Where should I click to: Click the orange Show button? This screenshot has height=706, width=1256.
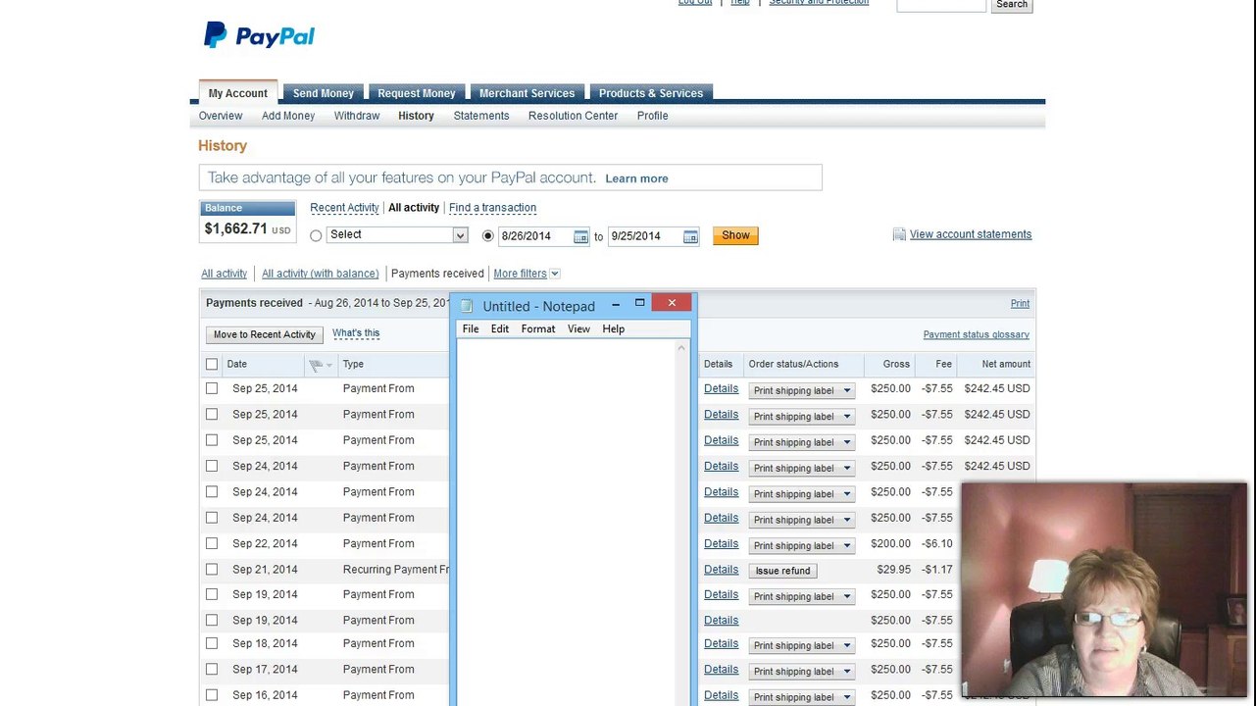(x=735, y=235)
